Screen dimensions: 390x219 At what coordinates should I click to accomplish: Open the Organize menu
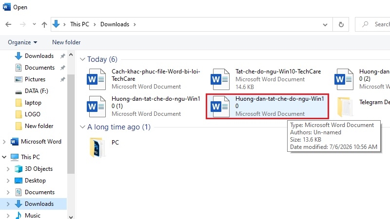(22, 42)
